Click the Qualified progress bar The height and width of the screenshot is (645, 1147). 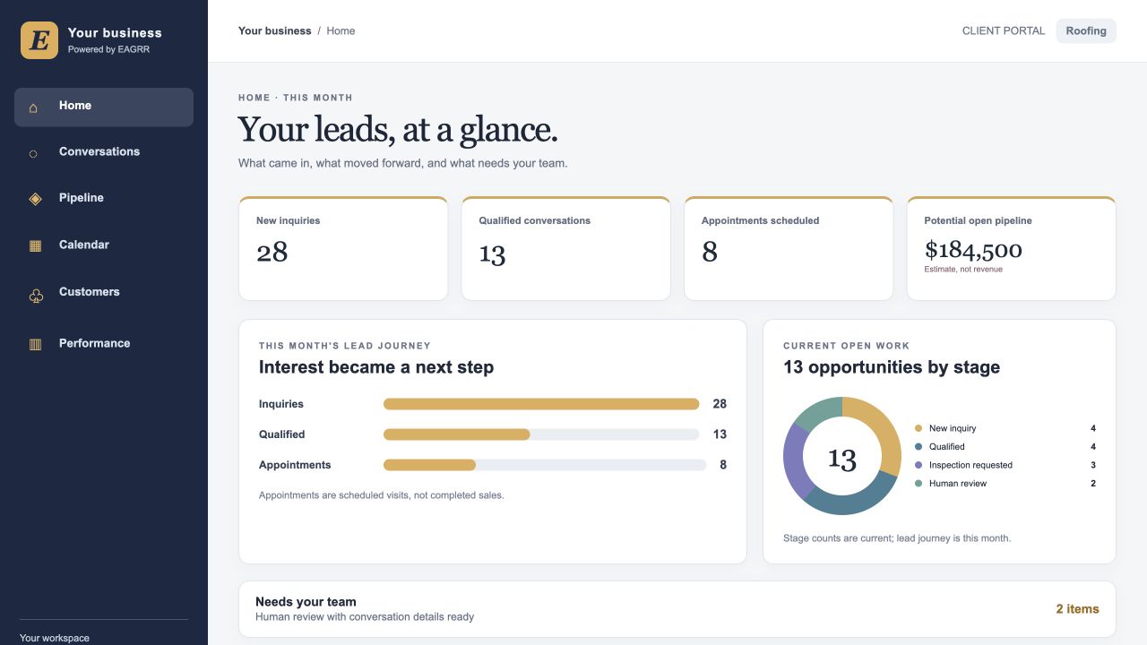(541, 434)
